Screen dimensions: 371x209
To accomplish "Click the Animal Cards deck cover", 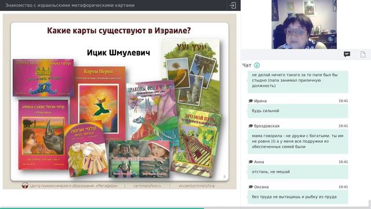I will [x=43, y=134].
